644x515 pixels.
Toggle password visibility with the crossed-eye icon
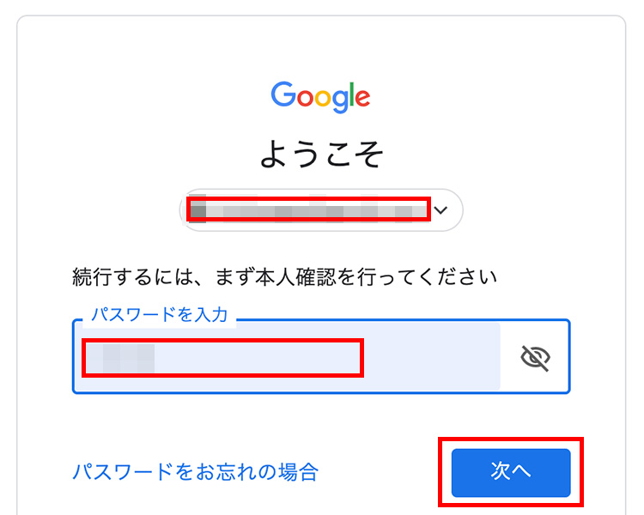point(535,358)
